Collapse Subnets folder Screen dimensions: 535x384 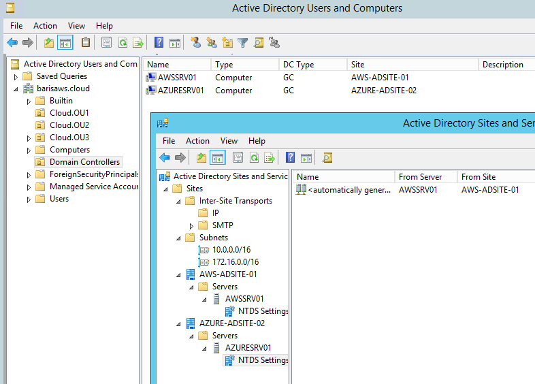point(178,238)
